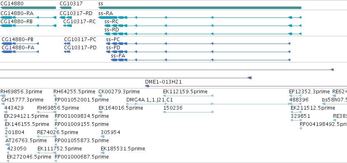The width and height of the screenshot is (347, 163).
Task: Click the 201804 feature label
Action: point(15,132)
